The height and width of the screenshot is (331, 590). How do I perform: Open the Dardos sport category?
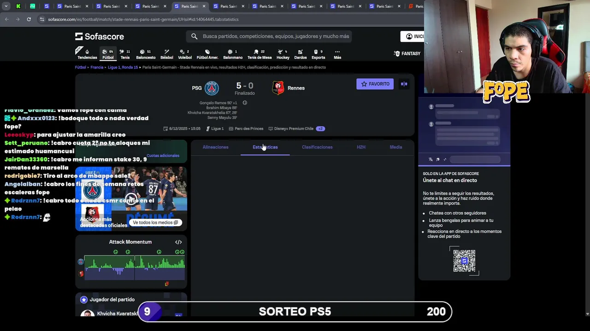point(301,54)
